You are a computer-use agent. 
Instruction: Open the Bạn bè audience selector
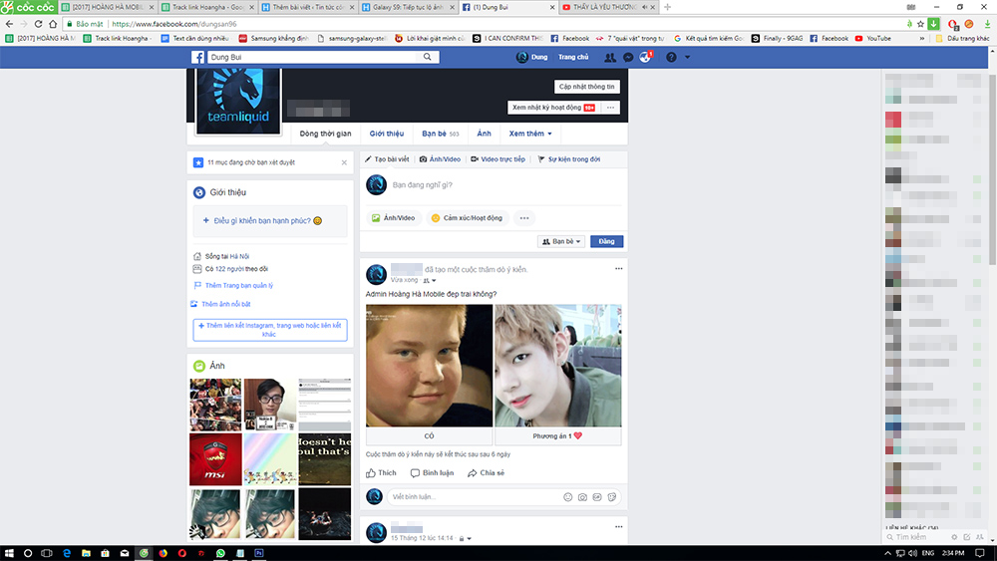[561, 241]
